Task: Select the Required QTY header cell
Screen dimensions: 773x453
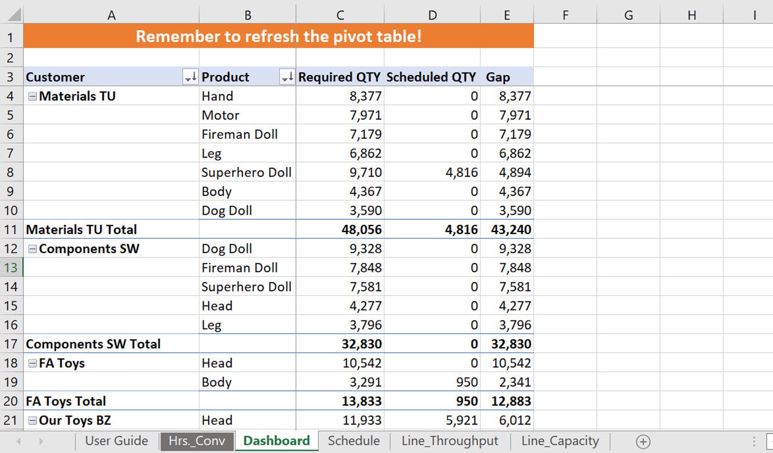Action: point(340,77)
